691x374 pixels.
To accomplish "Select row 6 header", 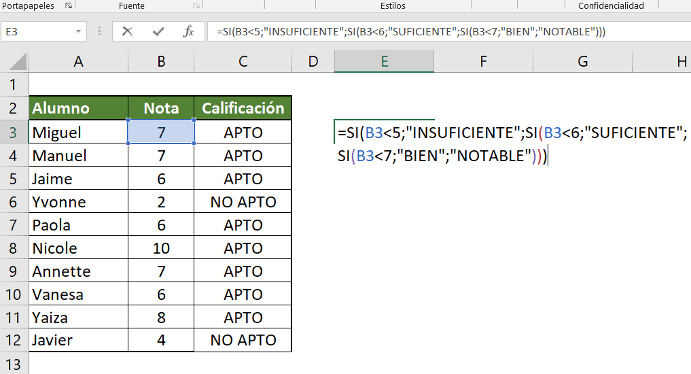I will point(13,201).
